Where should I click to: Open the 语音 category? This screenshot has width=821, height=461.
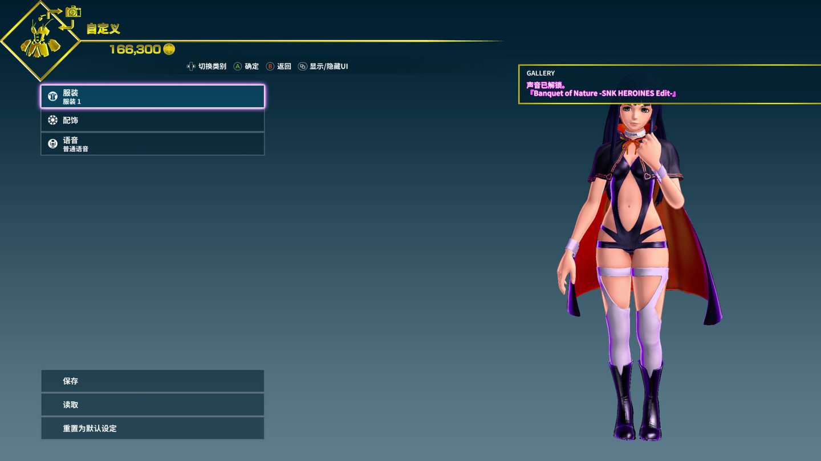153,144
